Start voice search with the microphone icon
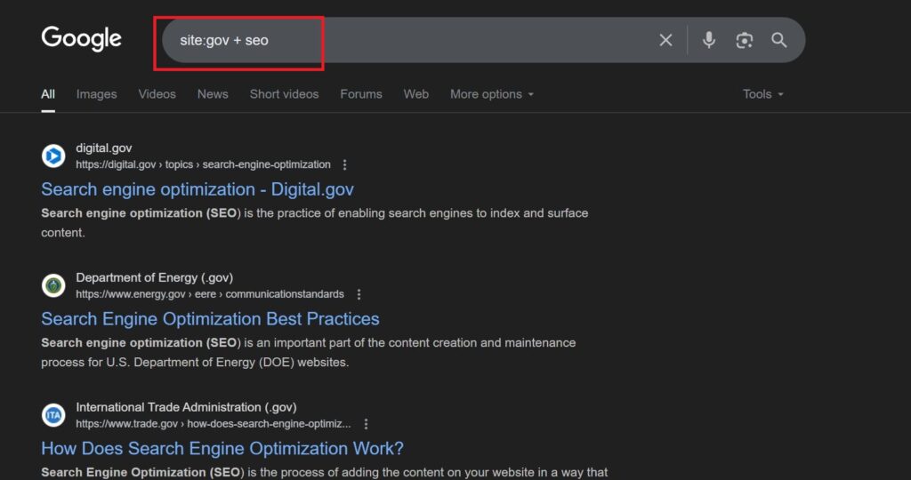This screenshot has width=911, height=480. pyautogui.click(x=708, y=40)
